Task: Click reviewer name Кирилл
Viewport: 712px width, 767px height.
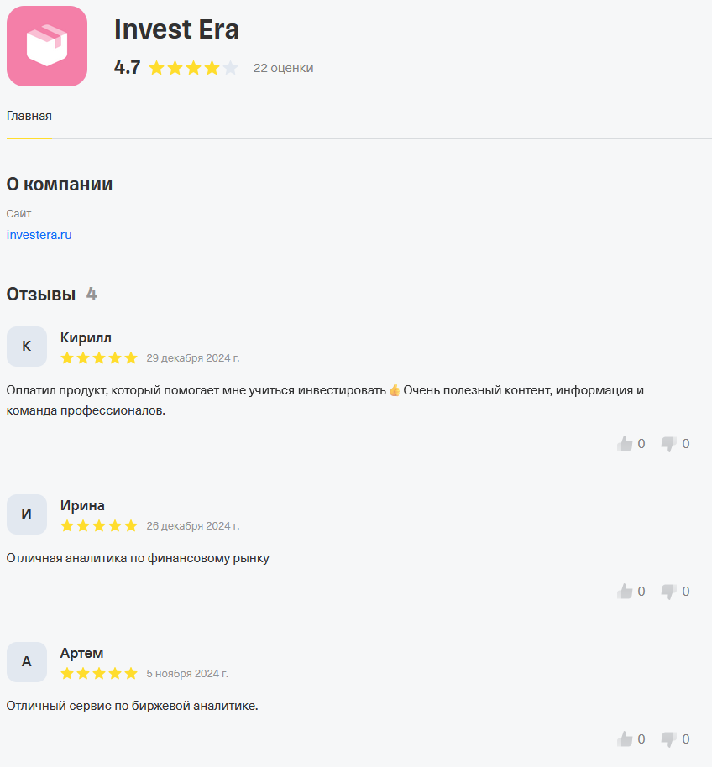Action: (x=86, y=337)
